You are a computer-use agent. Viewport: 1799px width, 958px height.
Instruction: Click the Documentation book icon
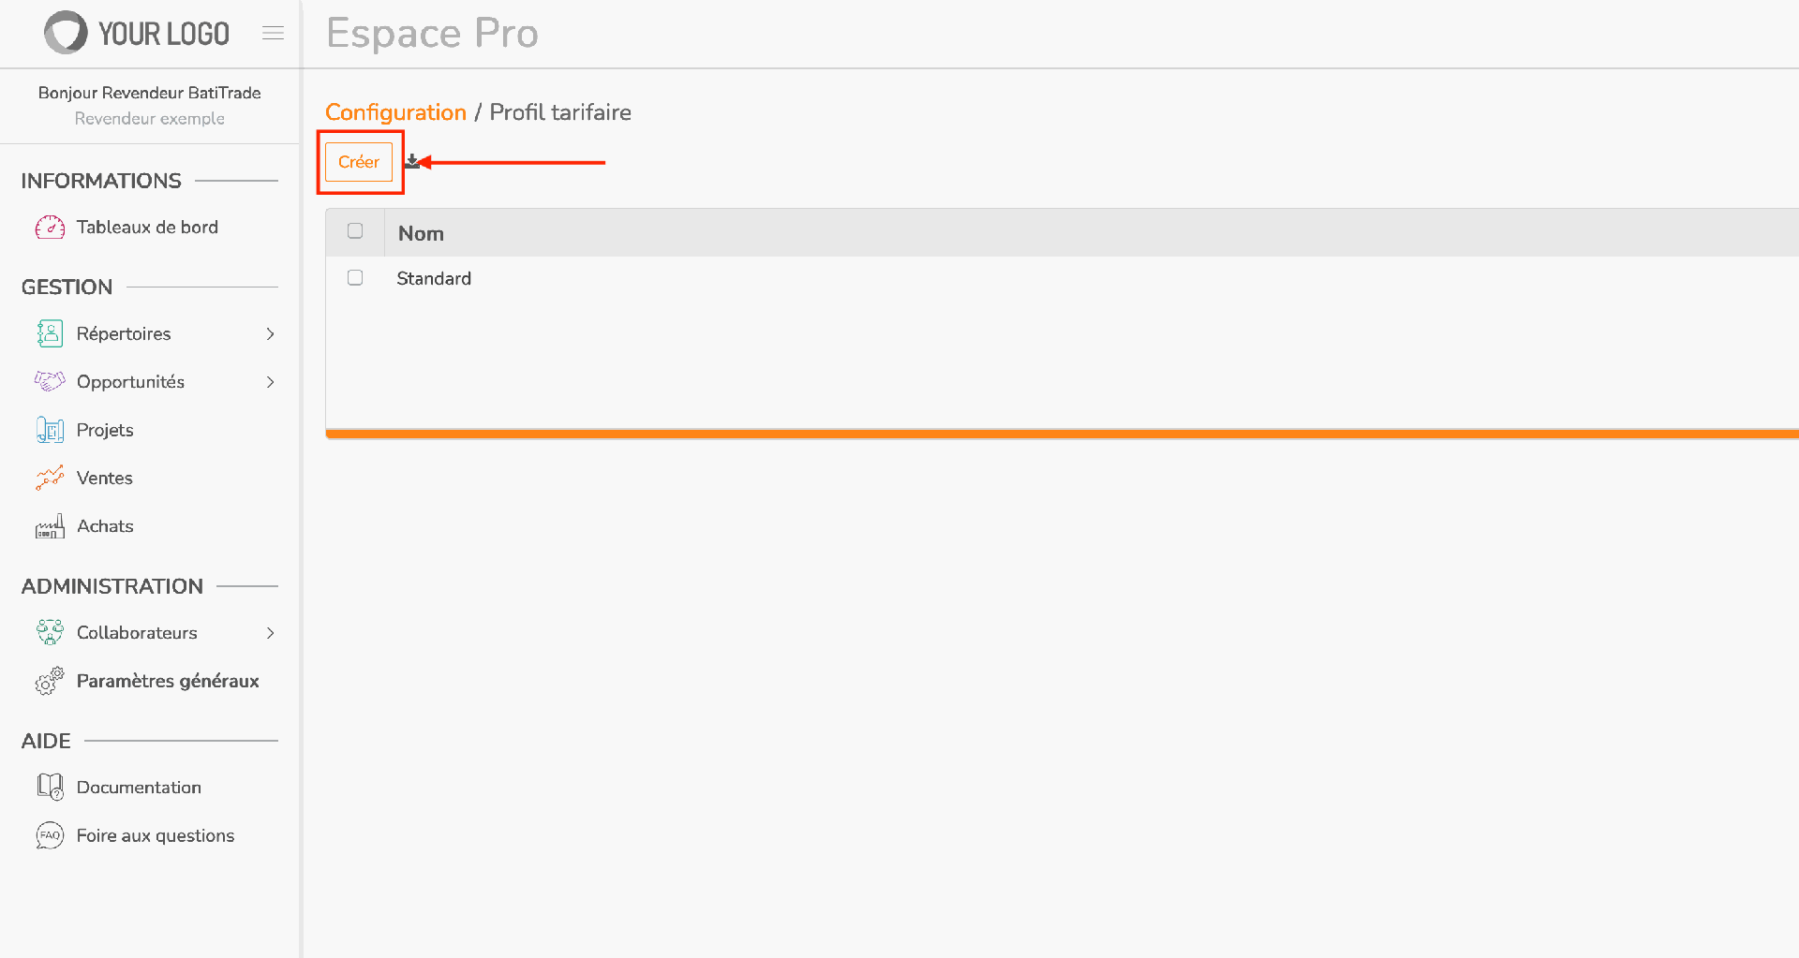point(50,788)
